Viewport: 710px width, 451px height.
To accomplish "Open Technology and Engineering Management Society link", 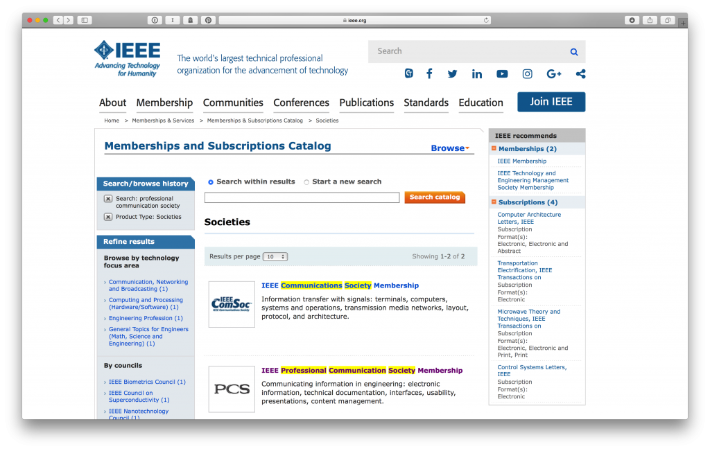I will (533, 181).
